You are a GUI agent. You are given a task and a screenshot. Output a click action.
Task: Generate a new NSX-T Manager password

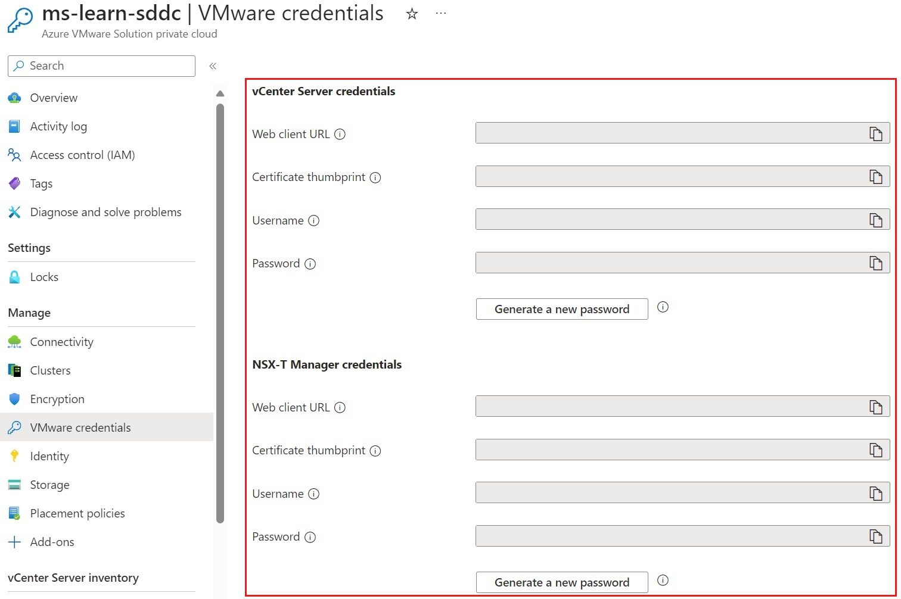click(x=561, y=582)
